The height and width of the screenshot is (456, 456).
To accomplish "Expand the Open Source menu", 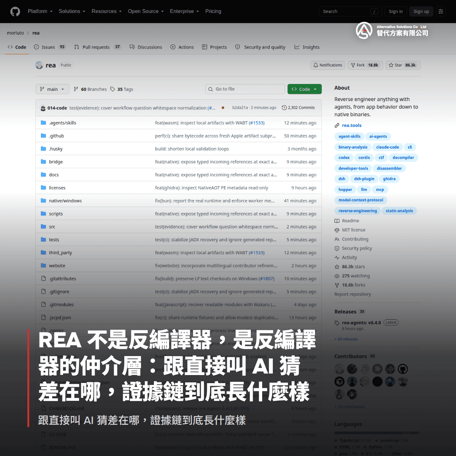I will point(146,11).
